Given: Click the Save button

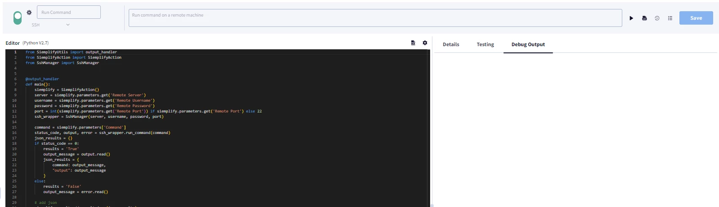Looking at the screenshot, I should coord(696,18).
